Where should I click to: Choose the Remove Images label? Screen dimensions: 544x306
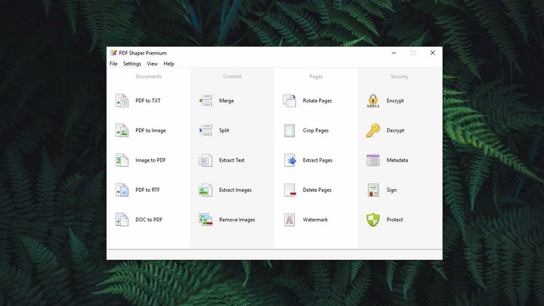237,220
